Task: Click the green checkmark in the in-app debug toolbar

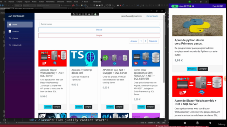Action: click(95, 14)
